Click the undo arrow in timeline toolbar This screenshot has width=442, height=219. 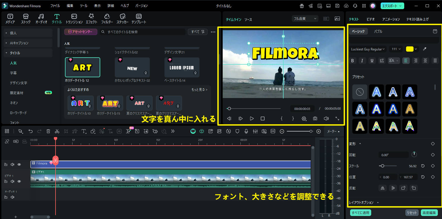click(x=31, y=131)
